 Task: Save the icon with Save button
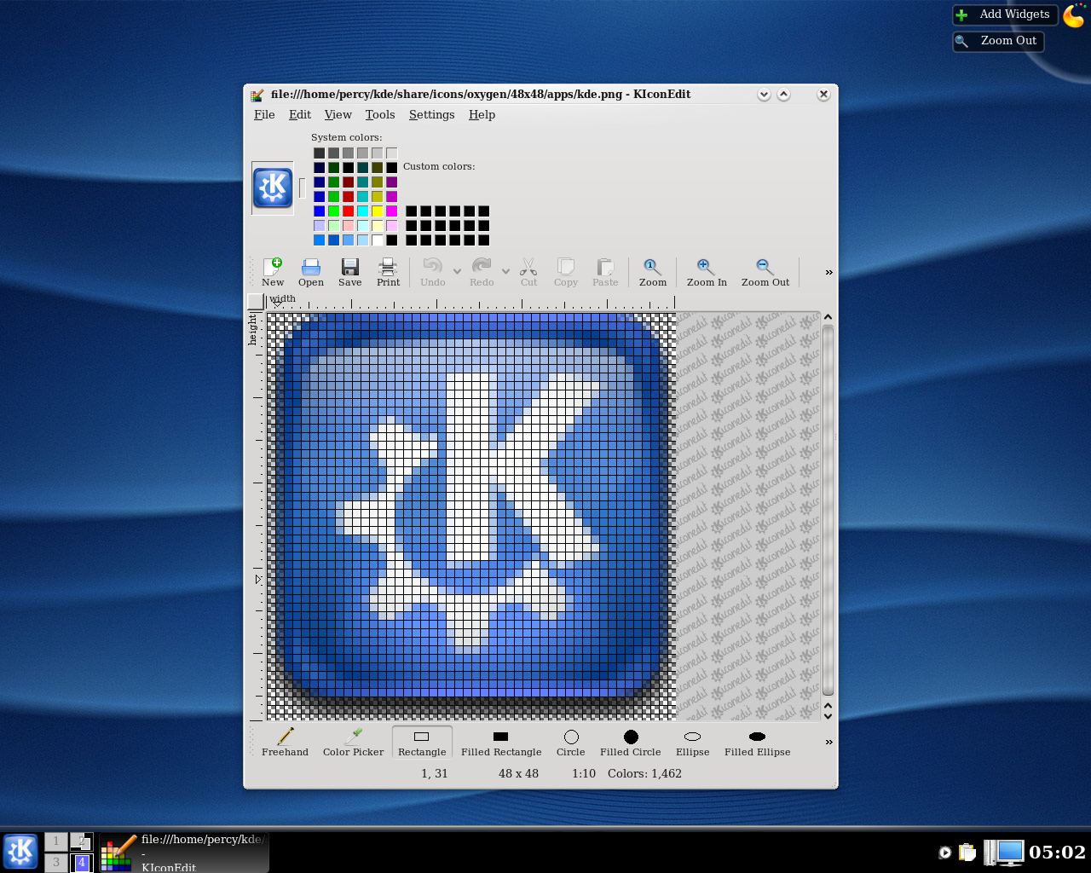point(349,272)
